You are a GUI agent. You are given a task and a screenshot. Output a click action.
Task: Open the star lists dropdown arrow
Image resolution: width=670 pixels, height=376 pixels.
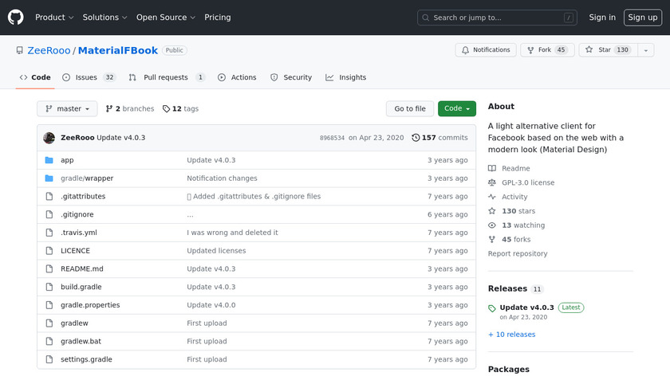[x=645, y=50]
